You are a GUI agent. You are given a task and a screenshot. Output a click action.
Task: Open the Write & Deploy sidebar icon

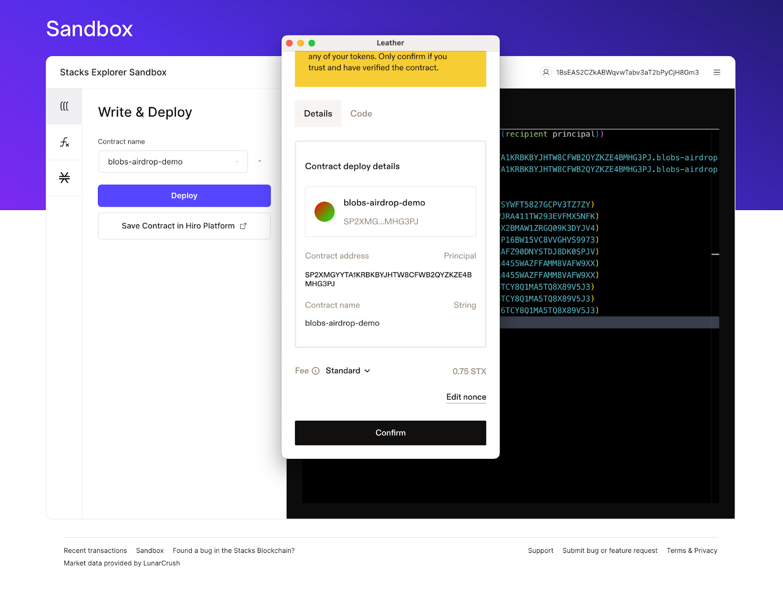pyautogui.click(x=64, y=106)
